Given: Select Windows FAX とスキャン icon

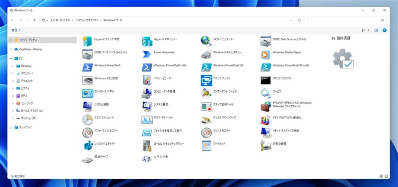Looking at the screenshot, I should 206,54.
